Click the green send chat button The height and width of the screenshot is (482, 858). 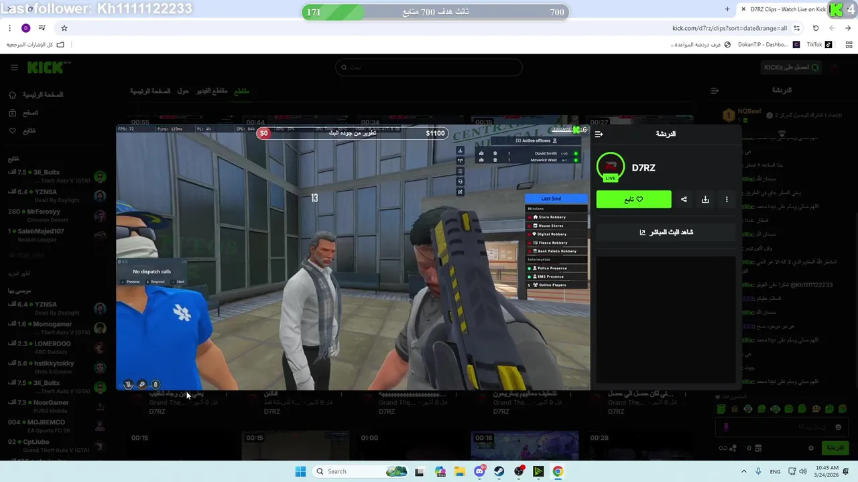tap(835, 448)
